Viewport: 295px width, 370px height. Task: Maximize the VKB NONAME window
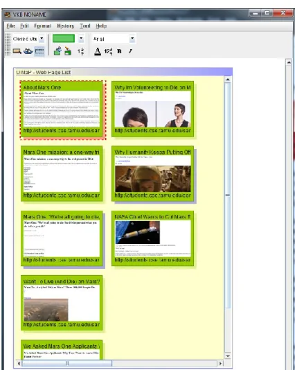[267, 13]
